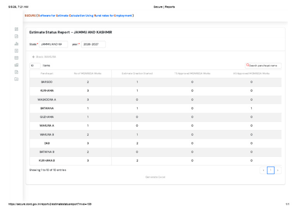Sort by Estimate Creation Started header
Image resolution: width=298 pixels, height=211 pixels.
click(137, 73)
